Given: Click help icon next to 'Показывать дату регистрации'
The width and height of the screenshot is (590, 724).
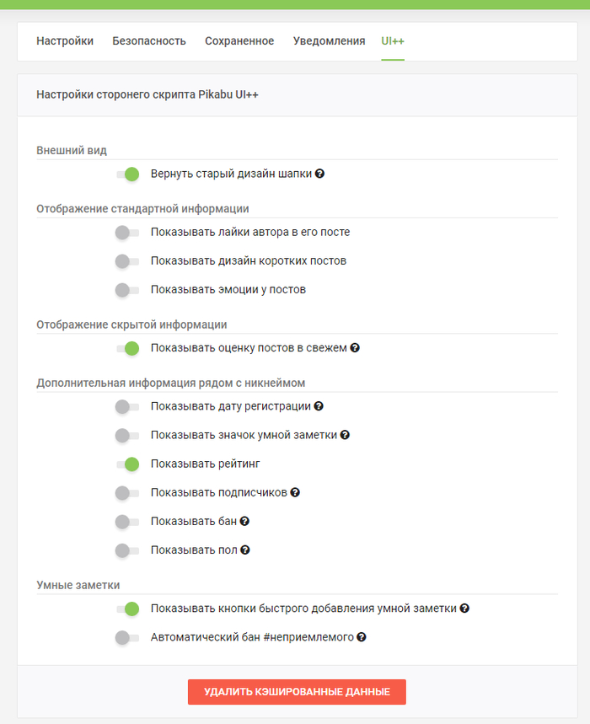Looking at the screenshot, I should click(x=319, y=406).
